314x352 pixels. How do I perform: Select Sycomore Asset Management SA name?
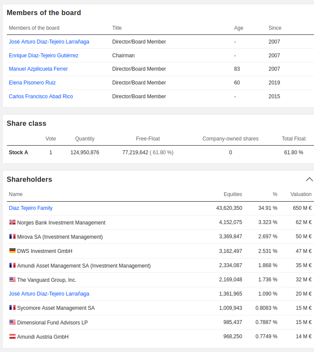point(56,308)
